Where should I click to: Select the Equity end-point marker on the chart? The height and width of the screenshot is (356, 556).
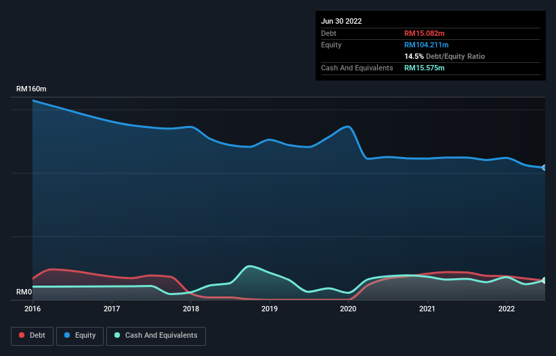pyautogui.click(x=544, y=168)
